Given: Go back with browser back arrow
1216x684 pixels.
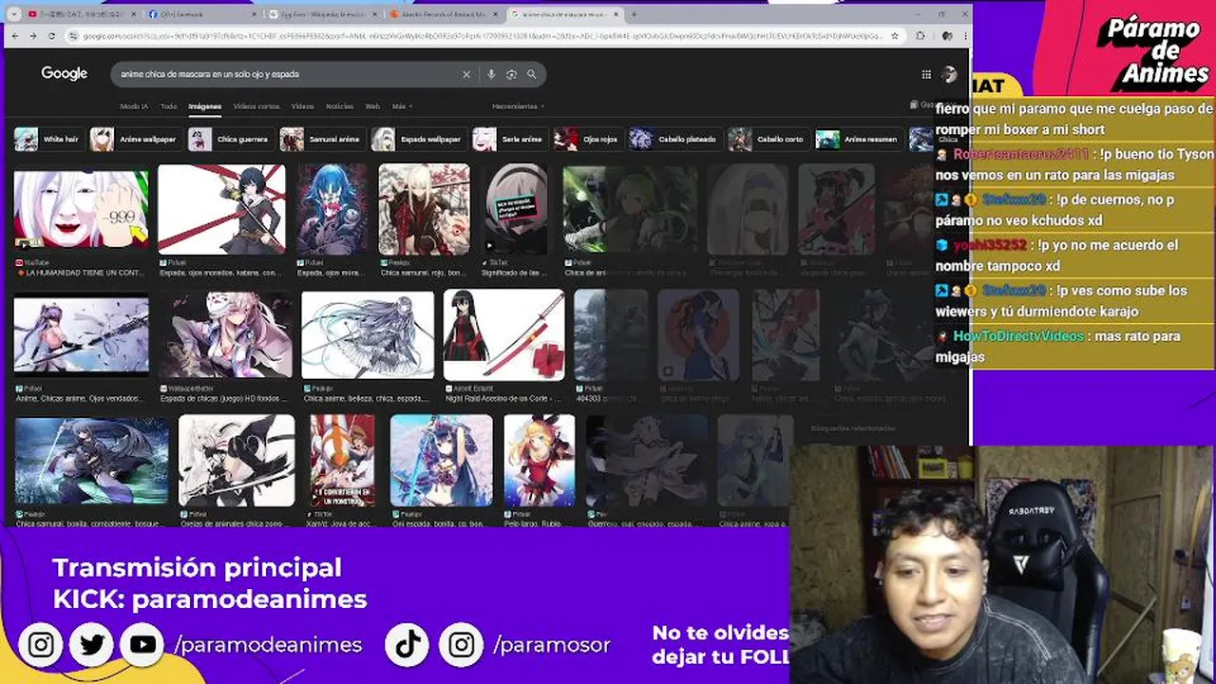Looking at the screenshot, I should [16, 35].
